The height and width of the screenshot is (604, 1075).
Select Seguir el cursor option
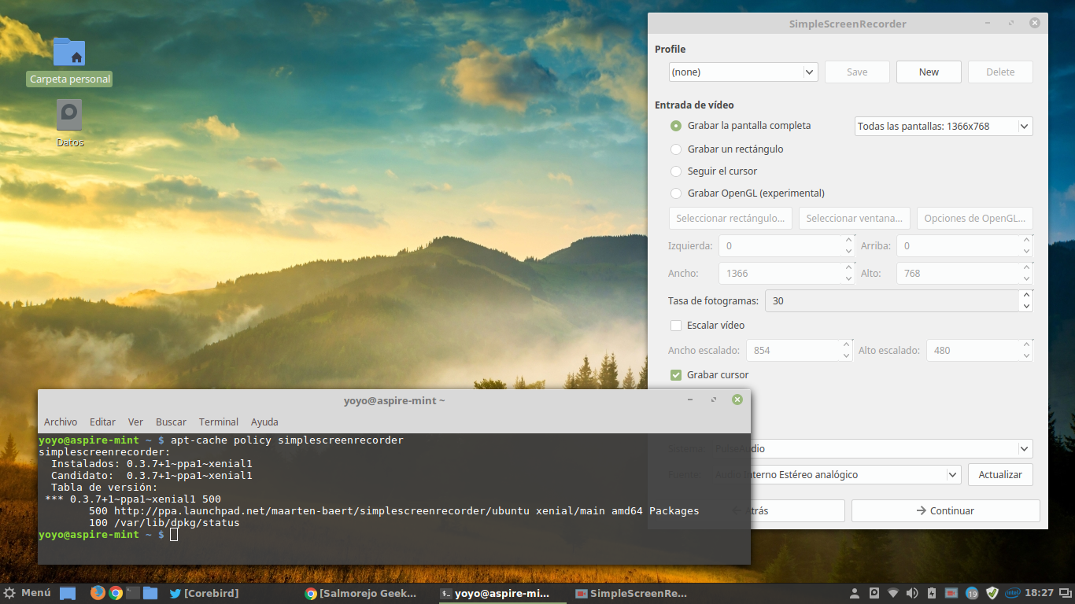[x=714, y=171]
